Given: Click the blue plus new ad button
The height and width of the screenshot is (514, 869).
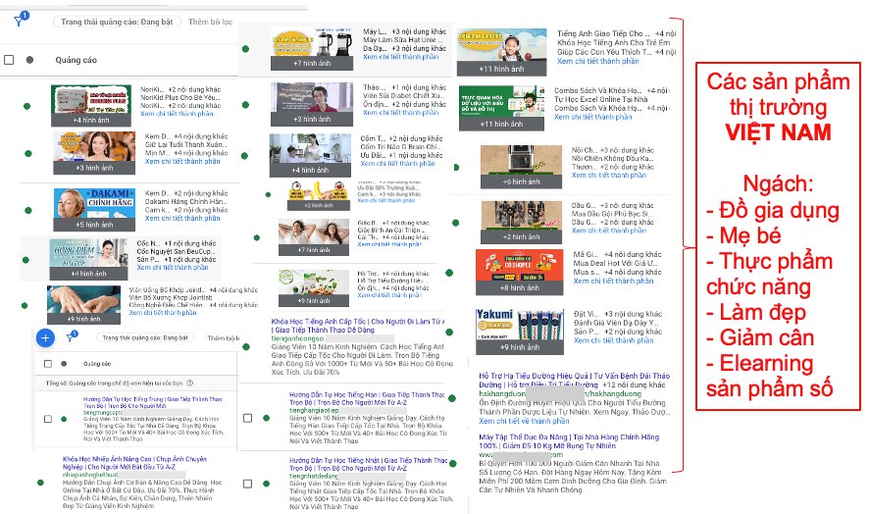Looking at the screenshot, I should [45, 337].
